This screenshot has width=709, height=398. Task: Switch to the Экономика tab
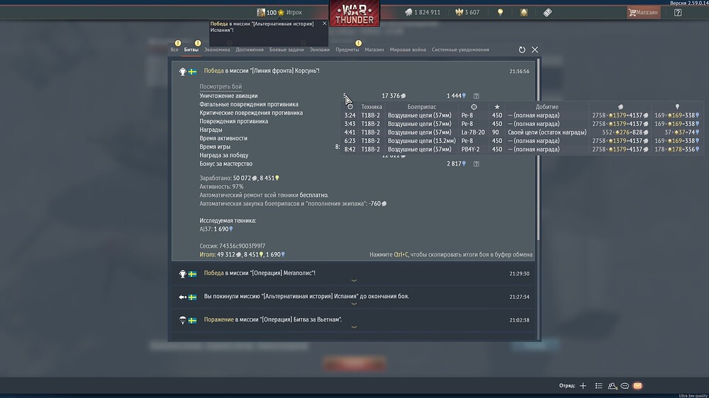[217, 50]
